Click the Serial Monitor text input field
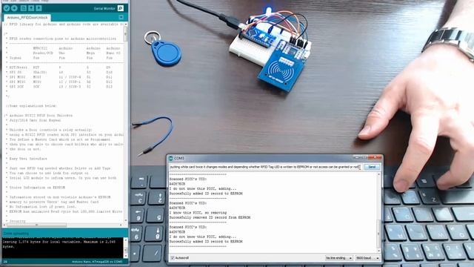Viewport: 474px width, 267px height. coord(265,167)
